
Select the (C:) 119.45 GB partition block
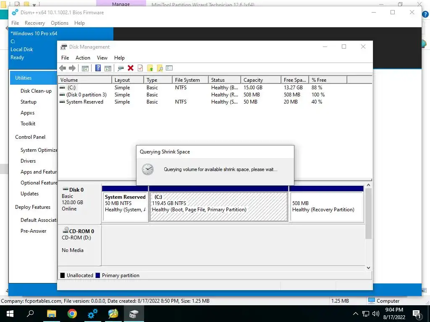point(218,203)
